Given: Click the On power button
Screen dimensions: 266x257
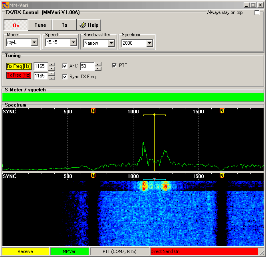Looking at the screenshot, I should click(16, 25).
